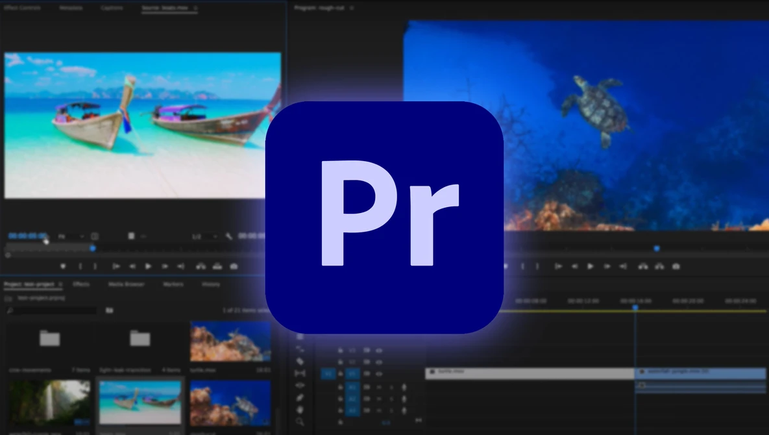The width and height of the screenshot is (769, 435).
Task: Switch to Markers tab
Action: (173, 284)
